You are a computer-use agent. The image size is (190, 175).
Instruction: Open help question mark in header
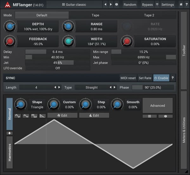pos(187,4)
